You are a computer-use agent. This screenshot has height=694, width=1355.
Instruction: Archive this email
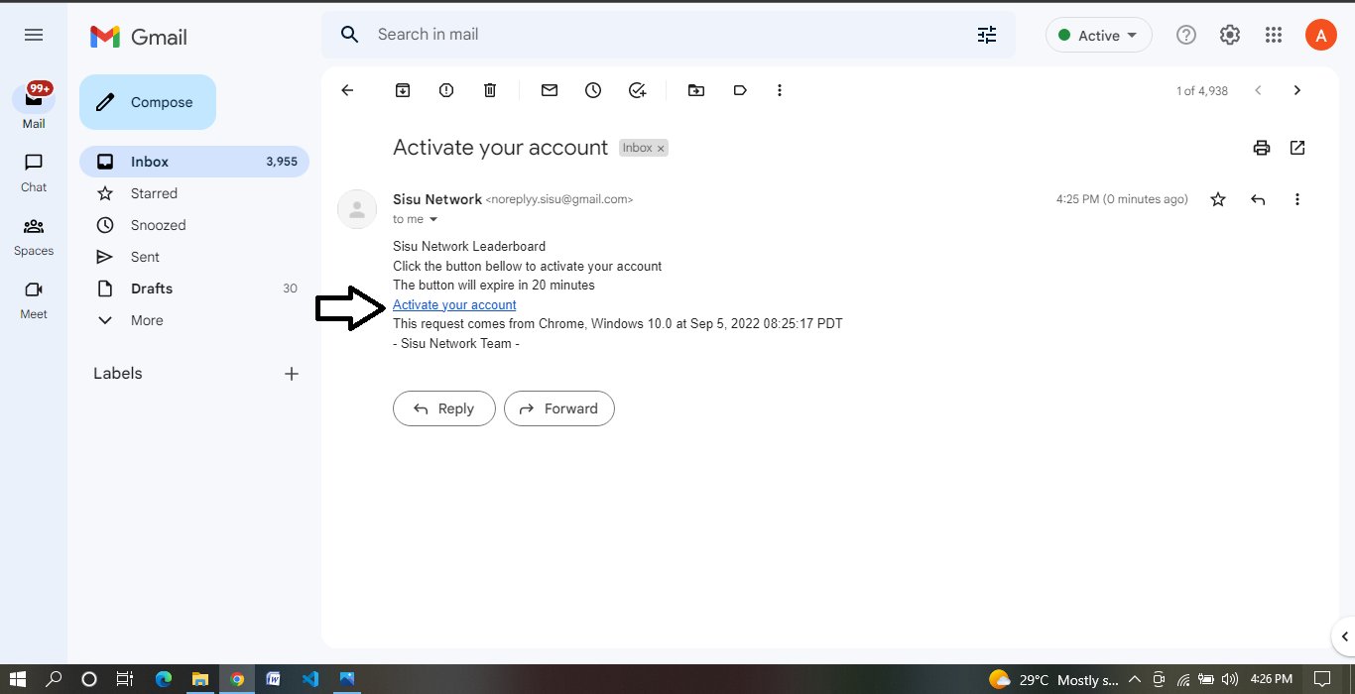tap(403, 90)
